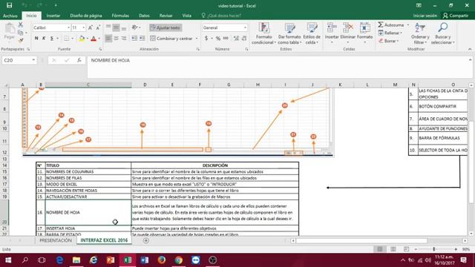The height and width of the screenshot is (267, 475).
Task: Open Ordenar y filtrar menu
Action: coord(420,33)
